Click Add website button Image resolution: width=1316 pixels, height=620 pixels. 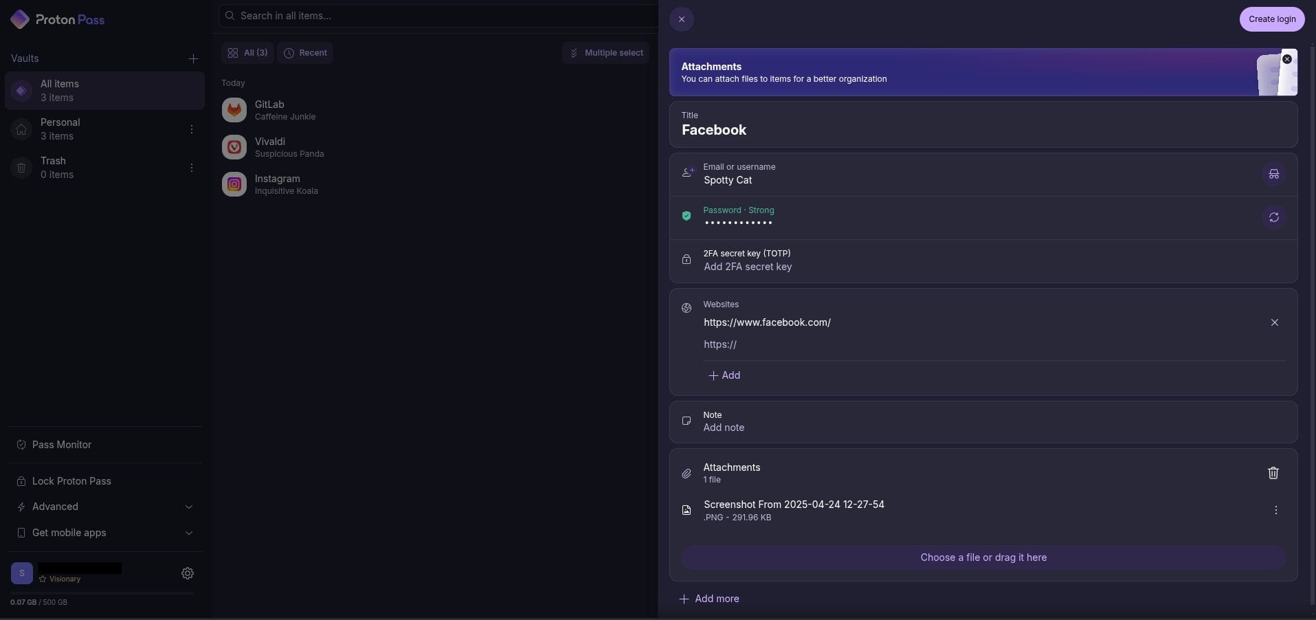pos(724,375)
